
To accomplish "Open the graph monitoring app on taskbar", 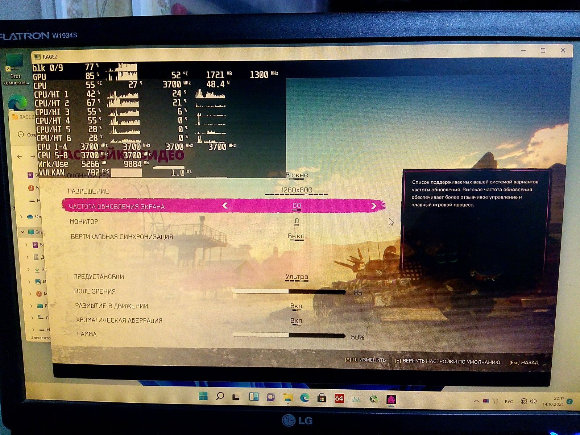I will (356, 399).
